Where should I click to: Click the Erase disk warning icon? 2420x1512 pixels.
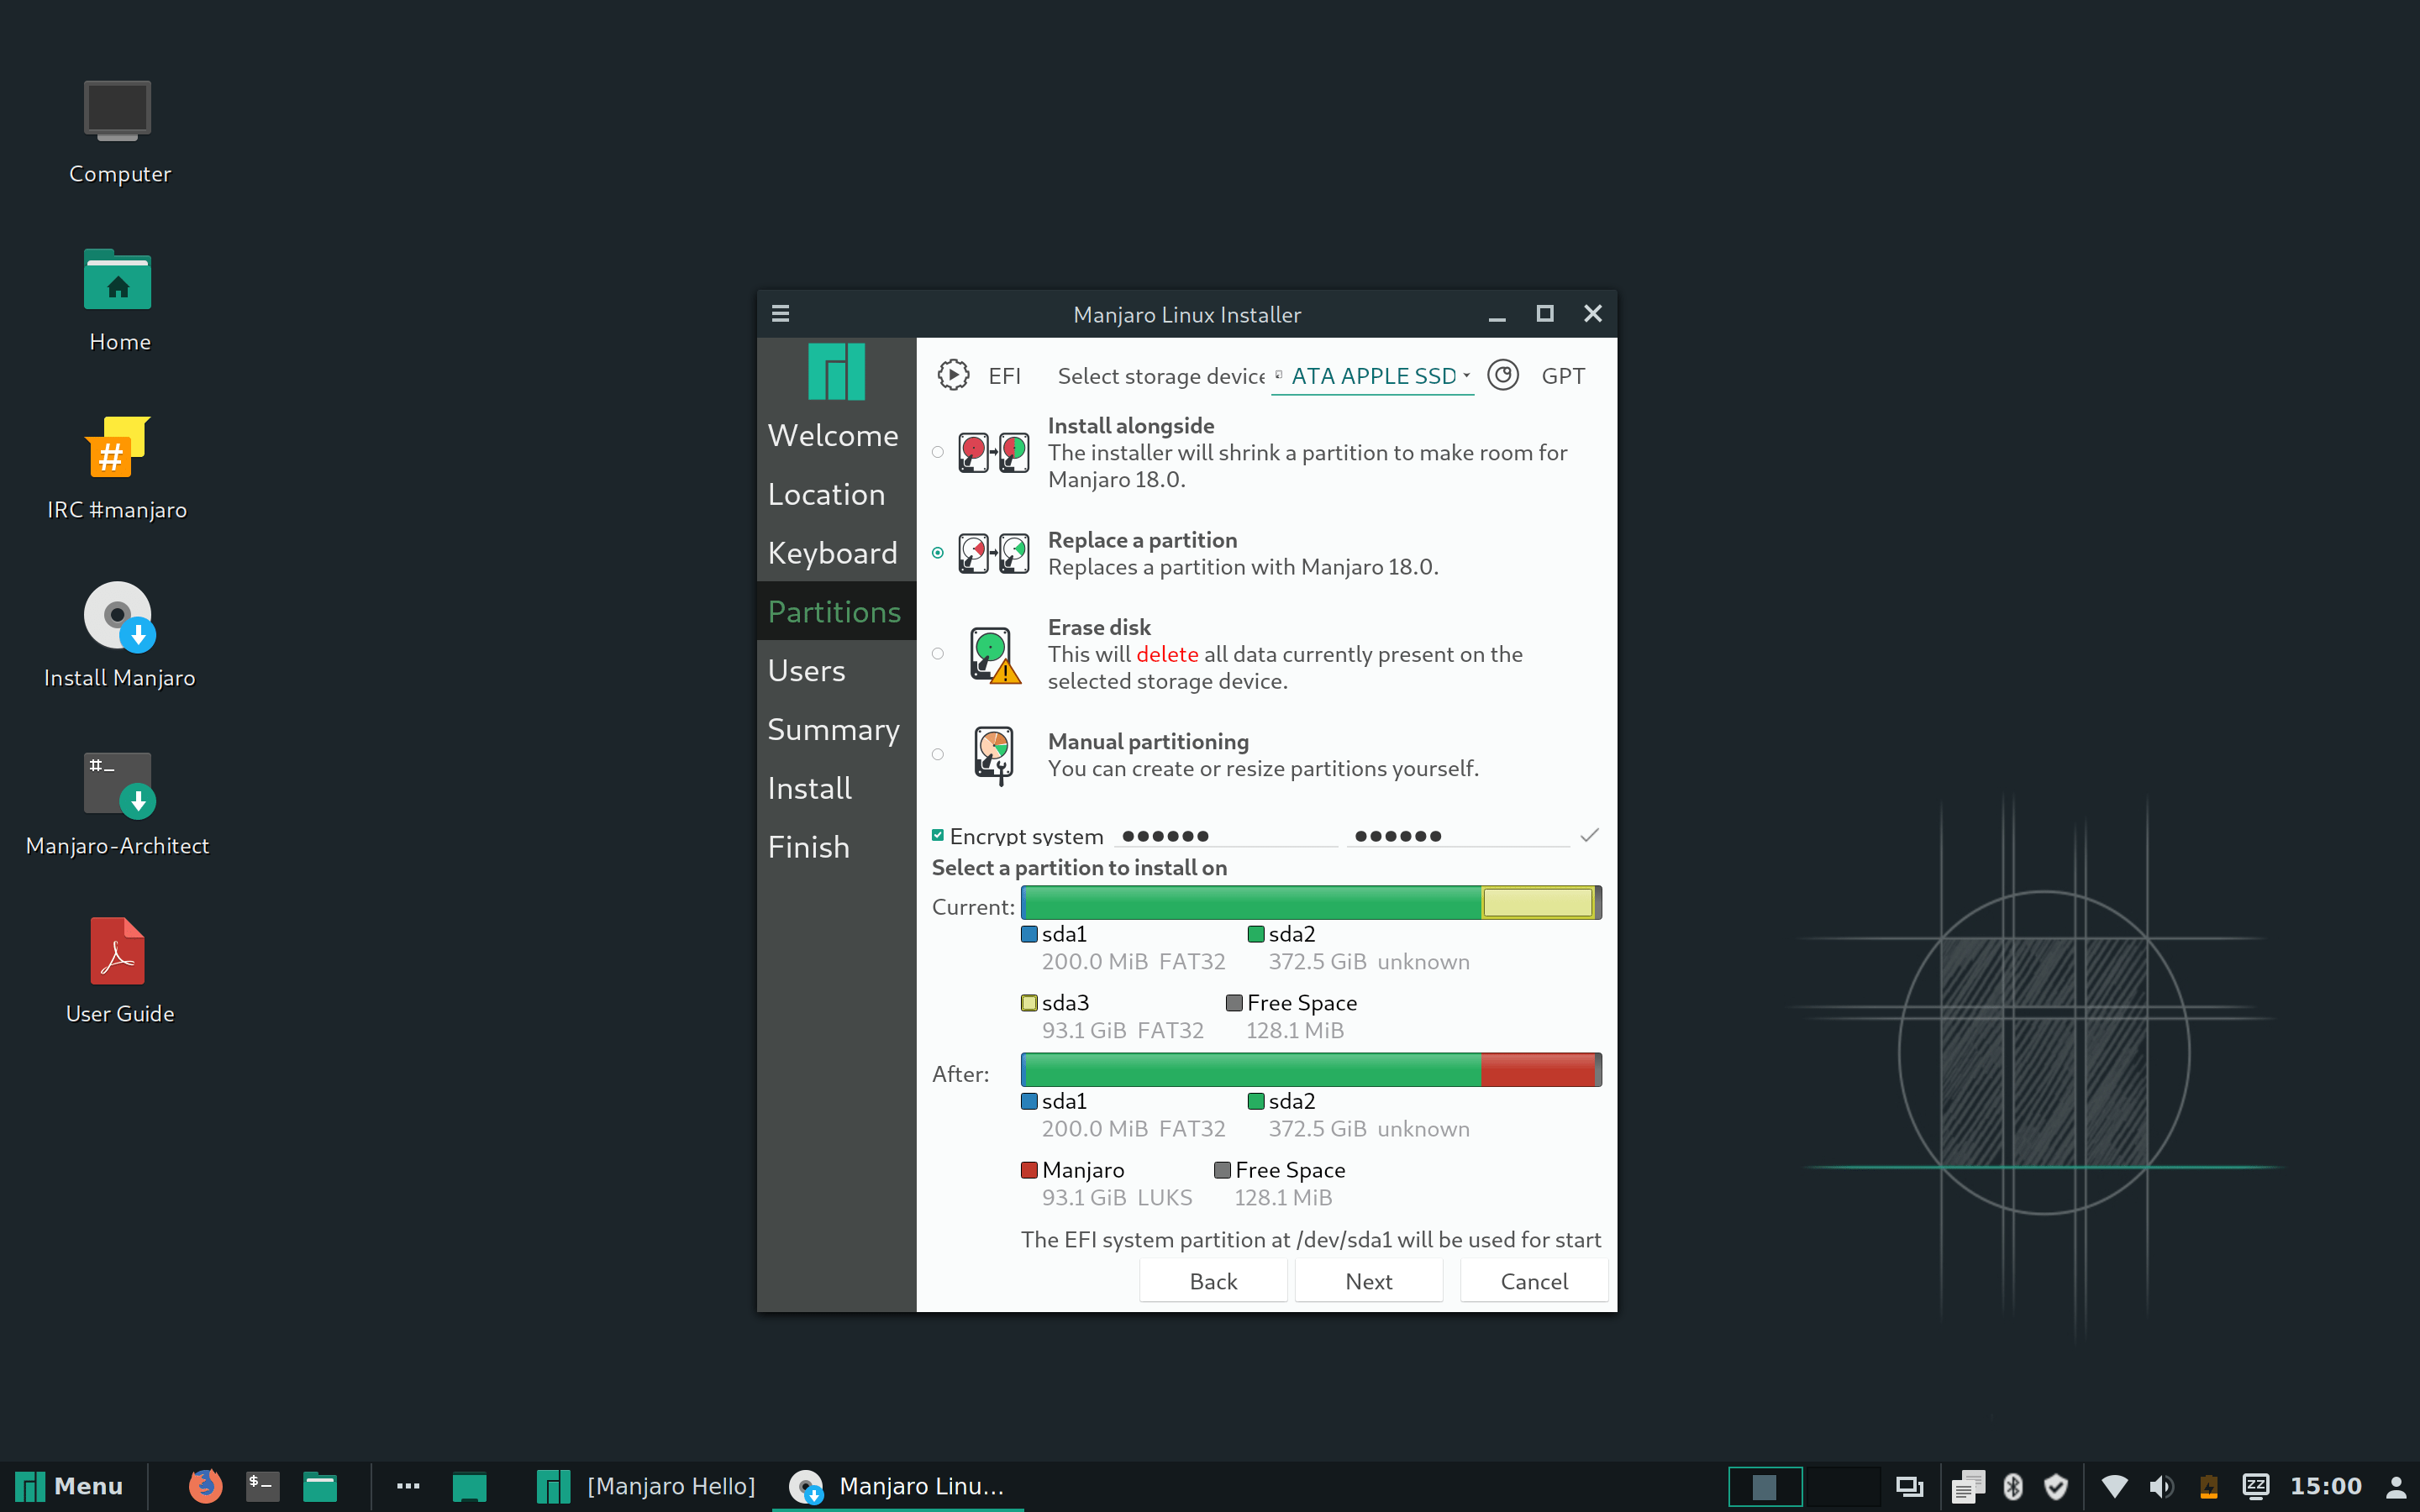(x=995, y=654)
